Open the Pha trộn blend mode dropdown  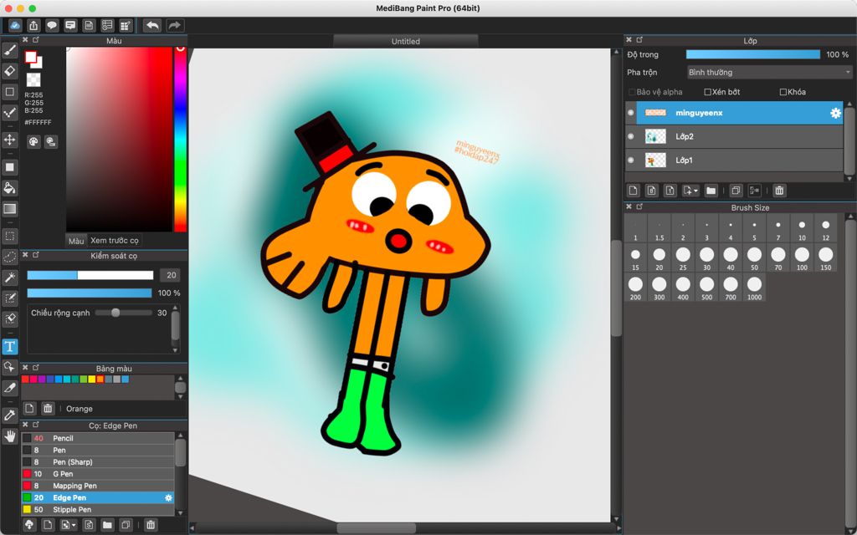click(x=770, y=72)
